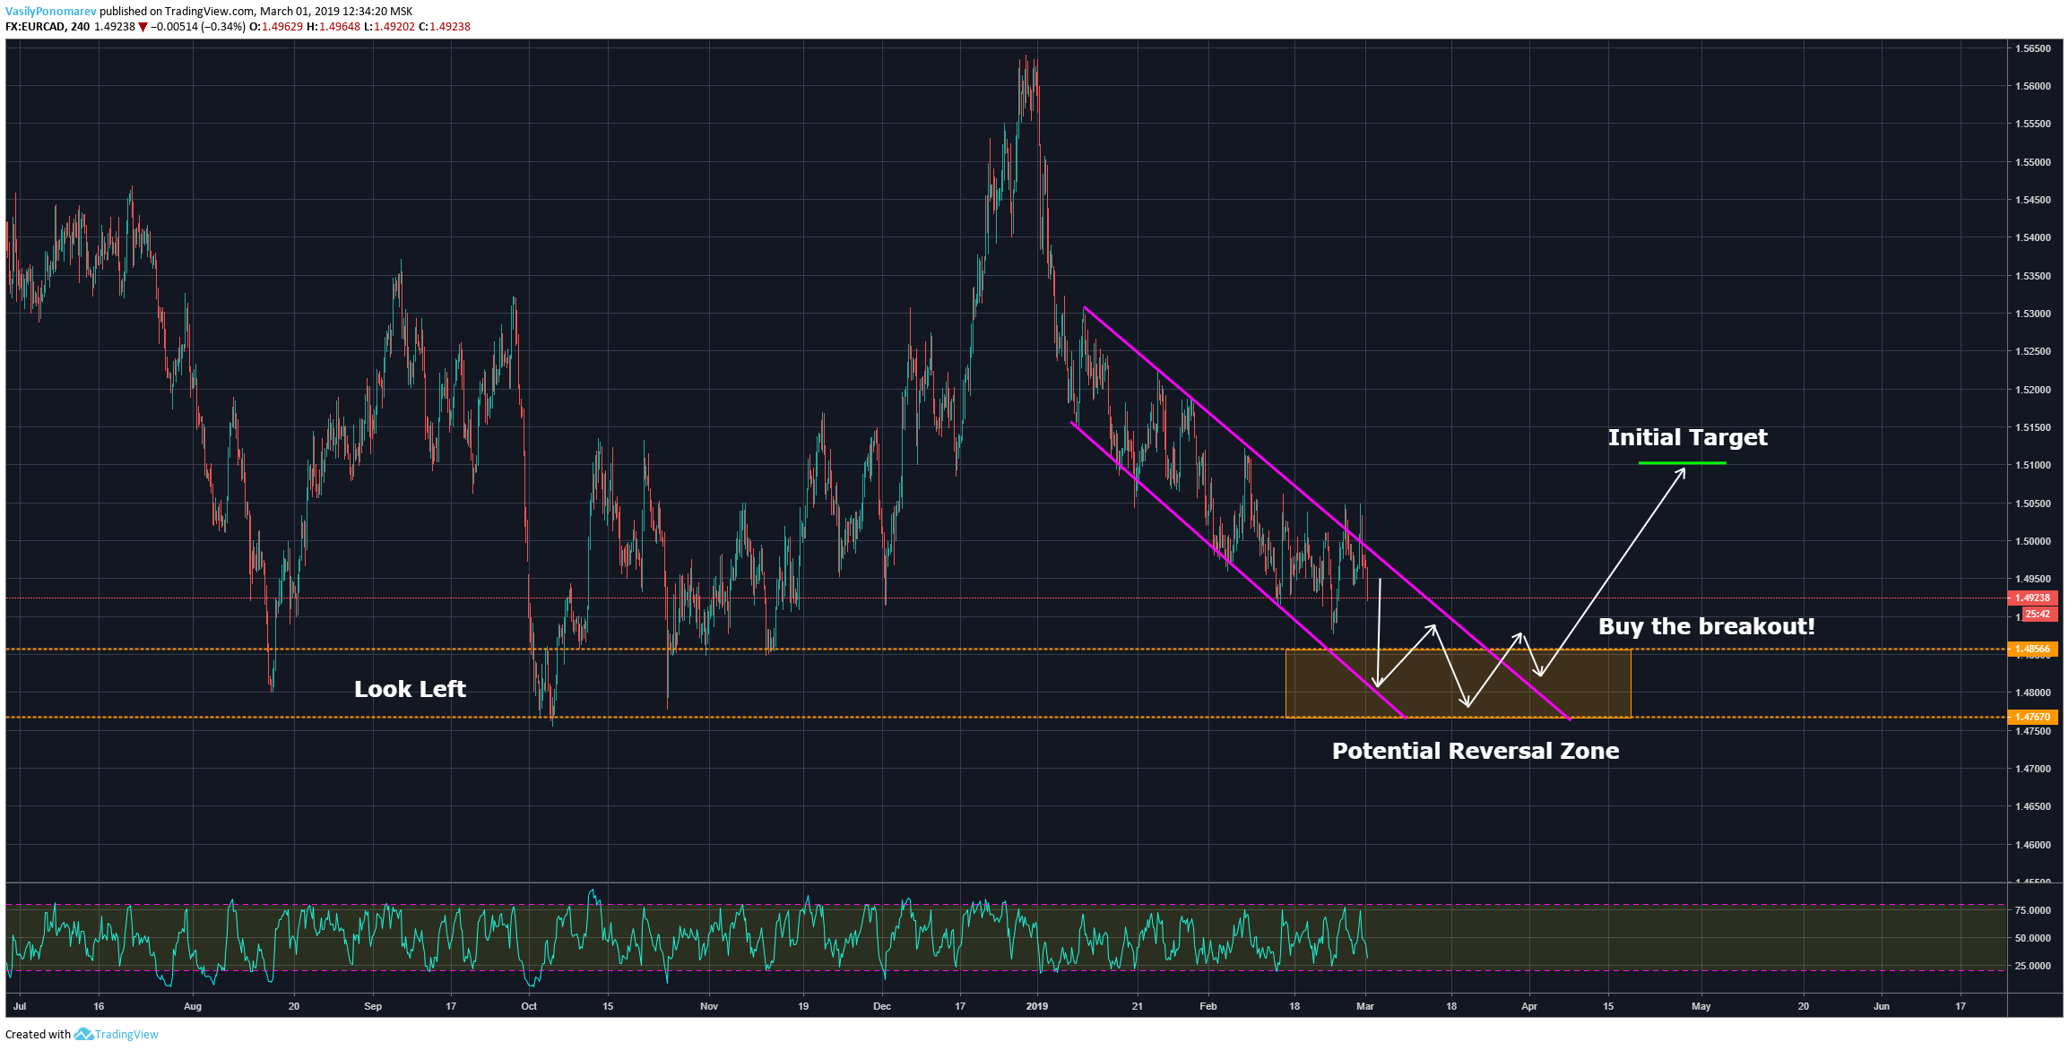Click the 25.0000 oscillator axis label
Screen dimensions: 2069x1050
click(2033, 966)
